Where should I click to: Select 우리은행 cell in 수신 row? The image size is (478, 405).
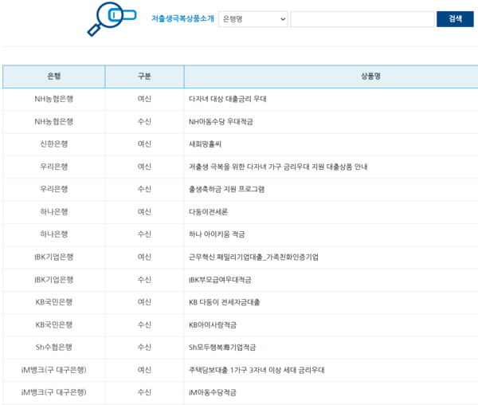coord(54,189)
